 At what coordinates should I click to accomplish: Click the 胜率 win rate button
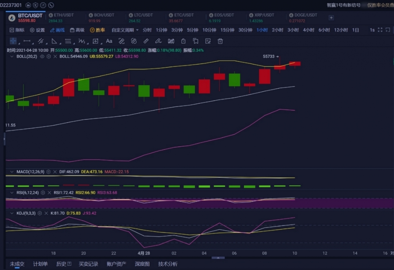coord(97,30)
